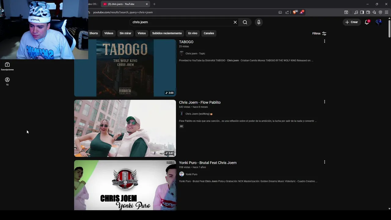Select the Vistos filter chip
This screenshot has width=391, height=220.
point(142,33)
